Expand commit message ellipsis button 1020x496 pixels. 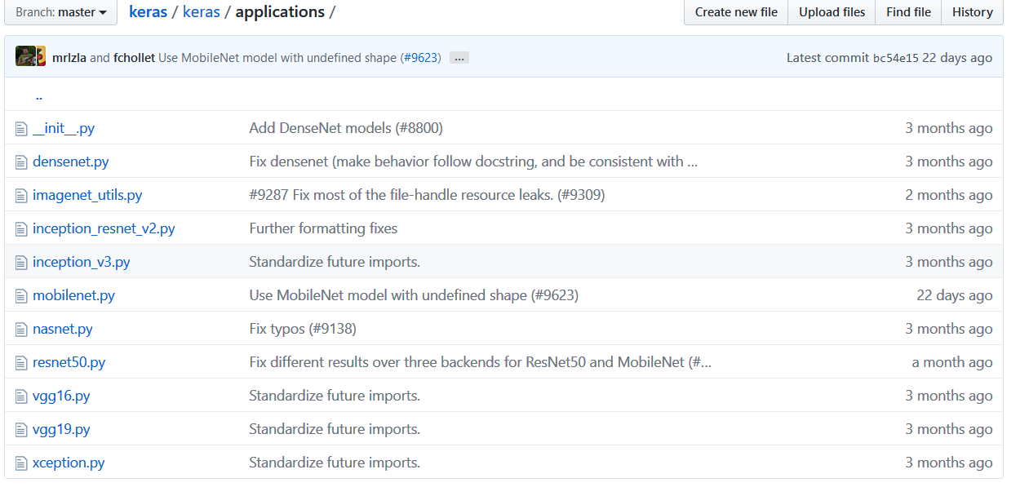pos(459,58)
